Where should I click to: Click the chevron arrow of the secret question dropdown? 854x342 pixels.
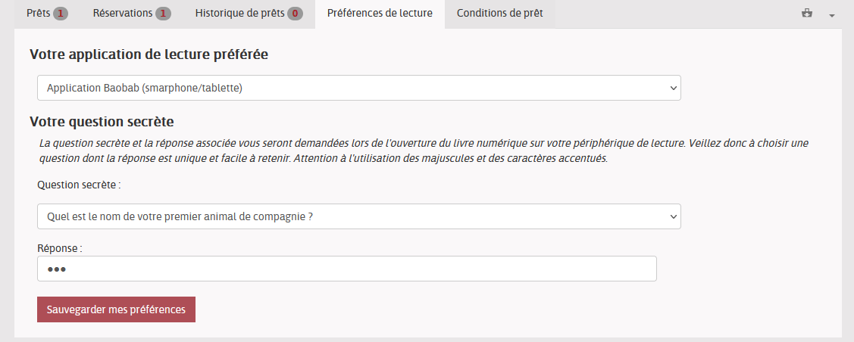674,216
